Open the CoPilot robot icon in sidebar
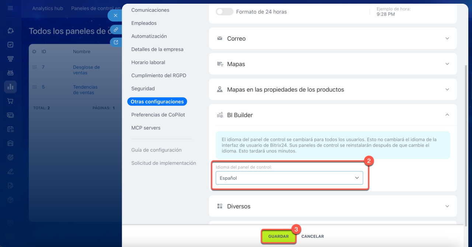 click(x=10, y=73)
